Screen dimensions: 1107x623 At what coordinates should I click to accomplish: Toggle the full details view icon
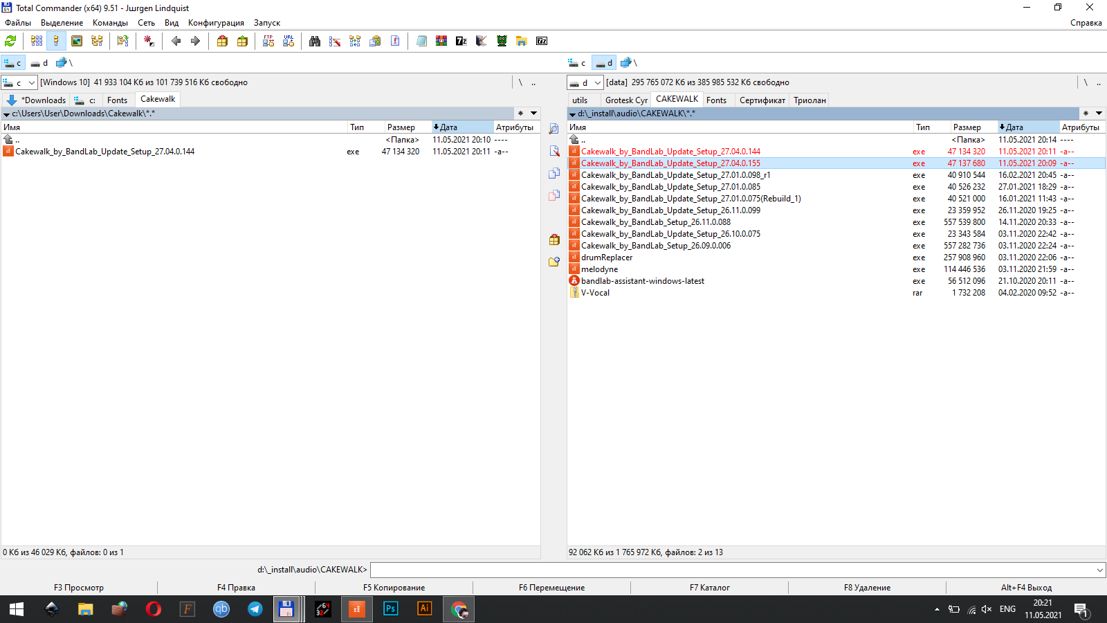tap(57, 41)
